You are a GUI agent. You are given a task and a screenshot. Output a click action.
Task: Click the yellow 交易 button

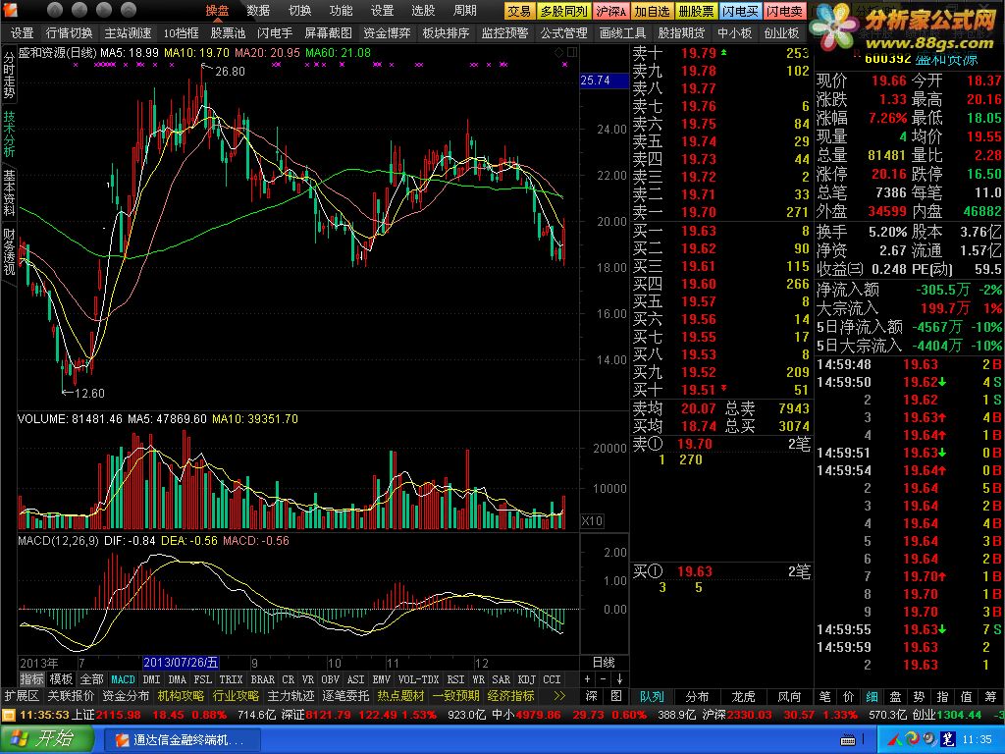click(x=519, y=11)
